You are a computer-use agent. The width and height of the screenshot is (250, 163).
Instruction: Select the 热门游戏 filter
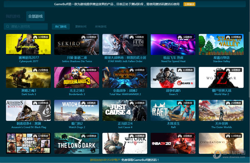[x=61, y=27]
